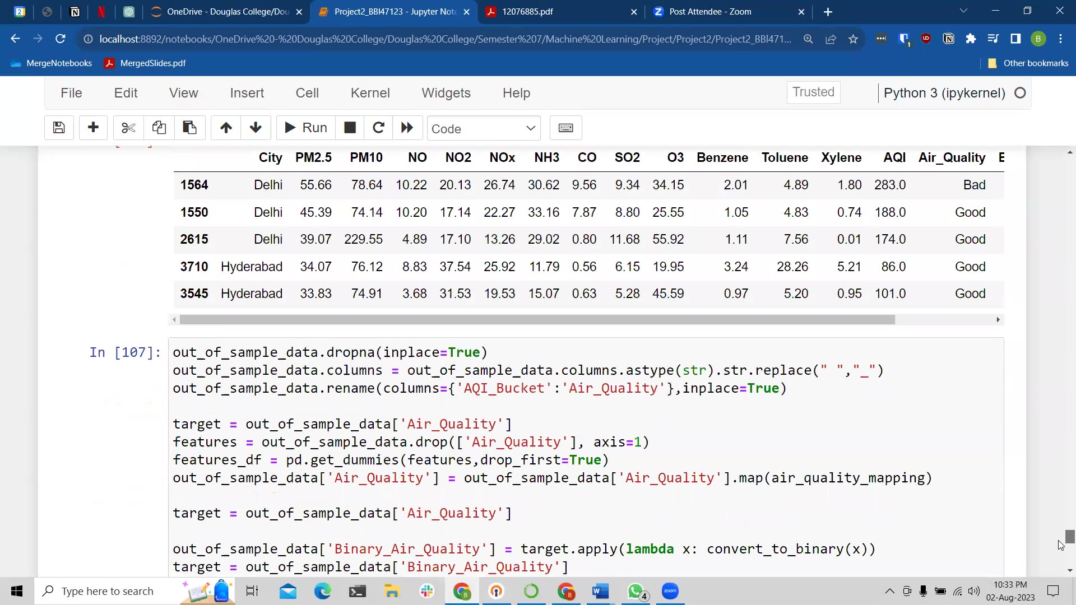Switch to the 12076885.pdf tab
This screenshot has height=605, width=1076.
point(527,11)
